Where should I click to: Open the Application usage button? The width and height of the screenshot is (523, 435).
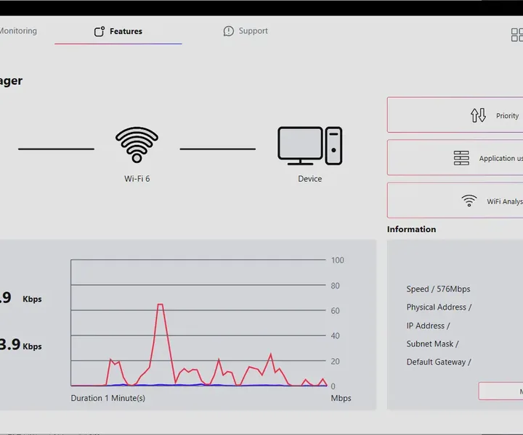(455, 157)
